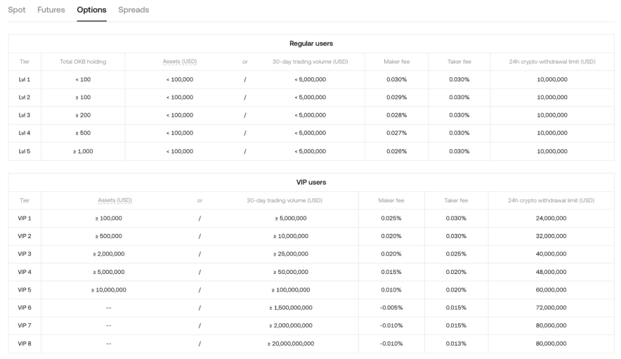Open the Futures tab

(51, 10)
